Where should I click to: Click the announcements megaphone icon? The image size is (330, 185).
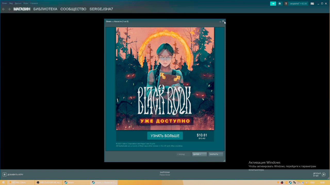point(273,4)
